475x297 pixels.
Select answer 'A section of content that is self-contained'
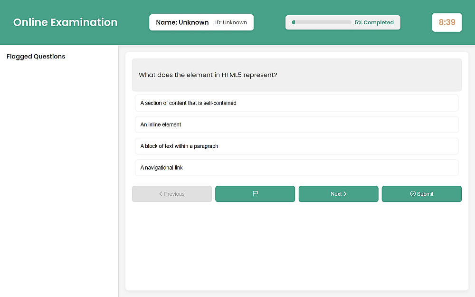[x=296, y=103]
